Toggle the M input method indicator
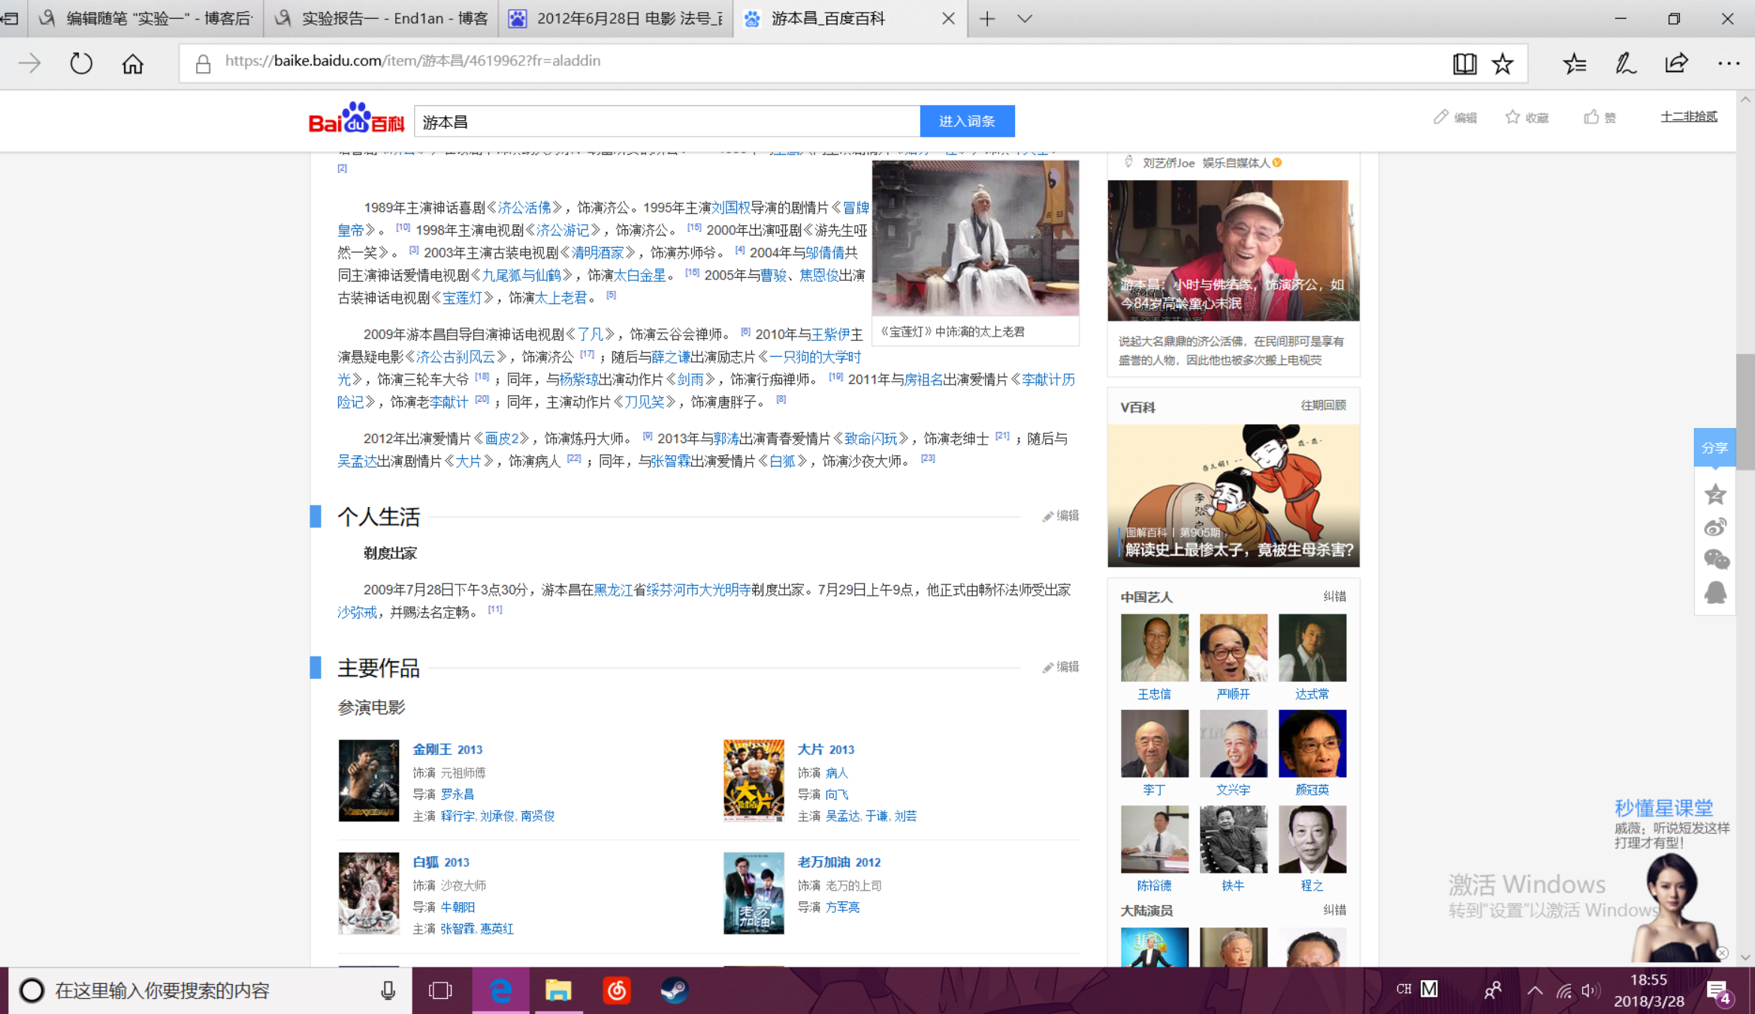Screen dimensions: 1755x1014 (1429, 989)
